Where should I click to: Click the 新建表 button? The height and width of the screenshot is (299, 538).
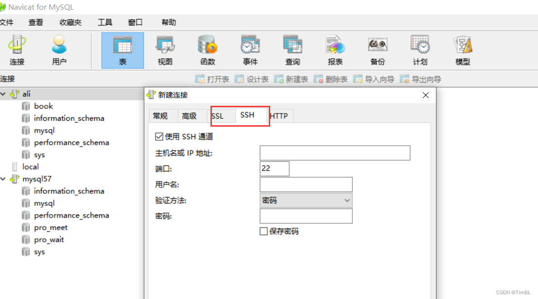coord(291,79)
